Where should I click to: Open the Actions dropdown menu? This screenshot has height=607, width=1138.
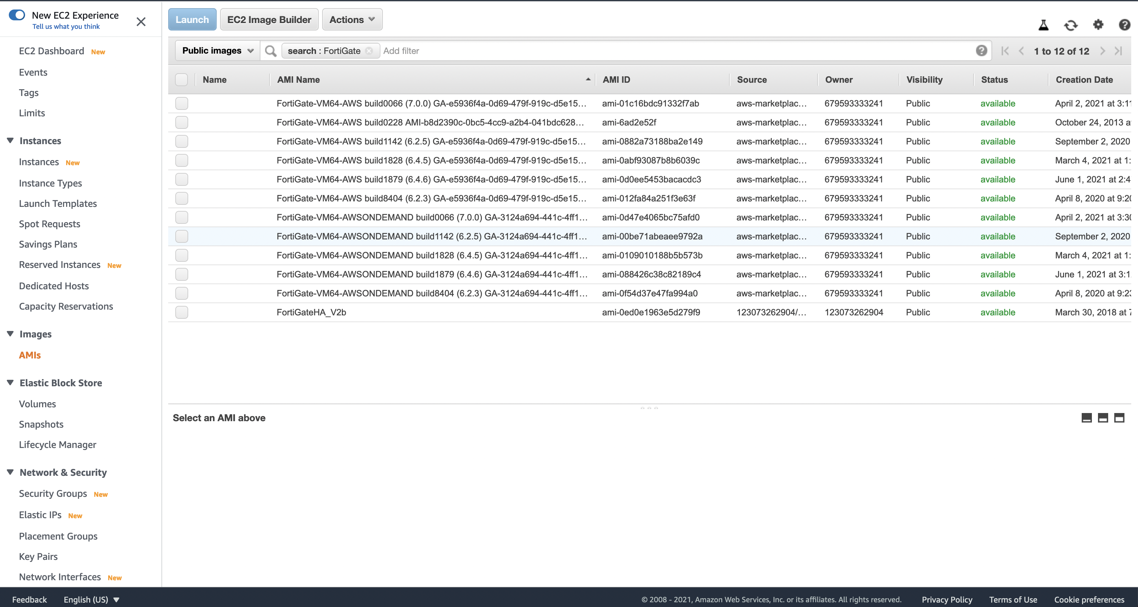pos(352,19)
